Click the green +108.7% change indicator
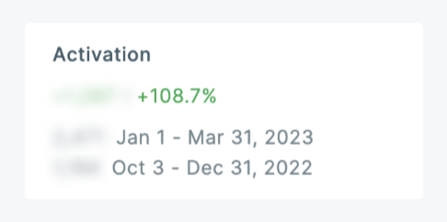The width and height of the screenshot is (447, 222). (177, 97)
